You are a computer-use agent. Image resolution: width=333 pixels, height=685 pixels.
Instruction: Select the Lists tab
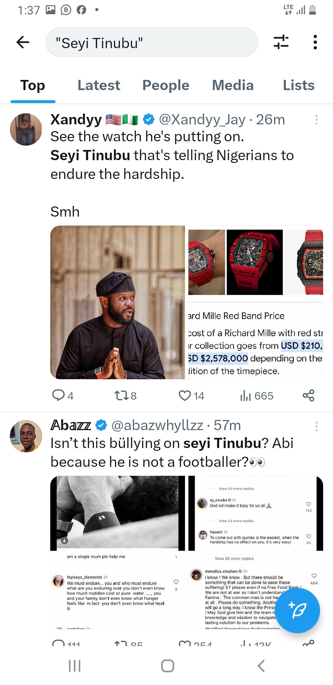(x=298, y=85)
